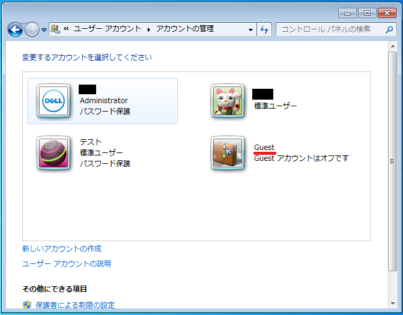Click the double chevron at breadcrumb start
The width and height of the screenshot is (403, 315).
tap(66, 29)
